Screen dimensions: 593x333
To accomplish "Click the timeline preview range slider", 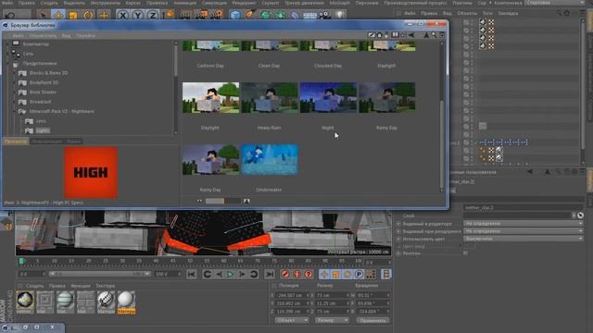I will pyautogui.click(x=99, y=274).
